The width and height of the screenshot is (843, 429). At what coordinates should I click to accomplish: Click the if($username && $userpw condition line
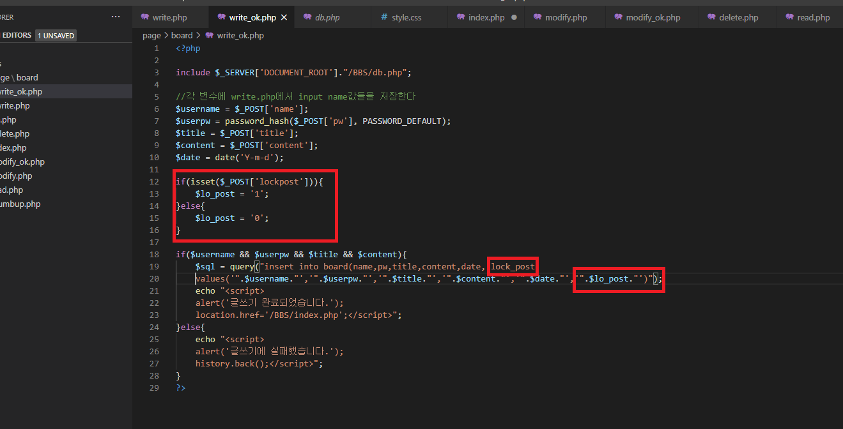[x=291, y=254]
